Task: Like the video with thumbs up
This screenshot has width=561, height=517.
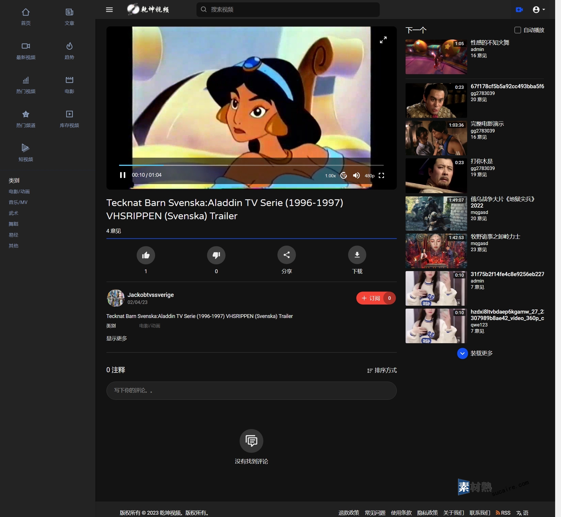Action: coord(146,255)
